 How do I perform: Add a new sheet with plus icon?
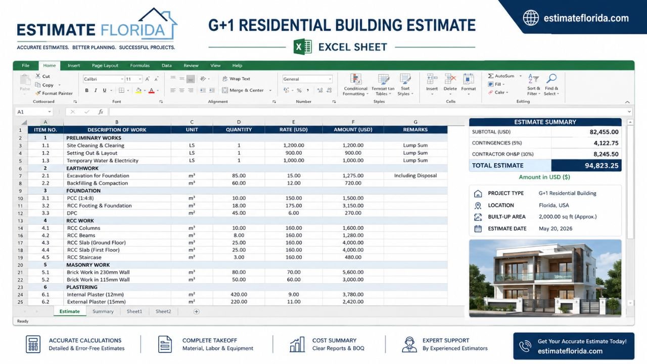coord(197,311)
